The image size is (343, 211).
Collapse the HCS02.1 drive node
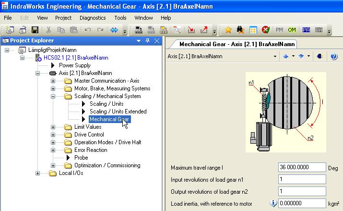22,58
